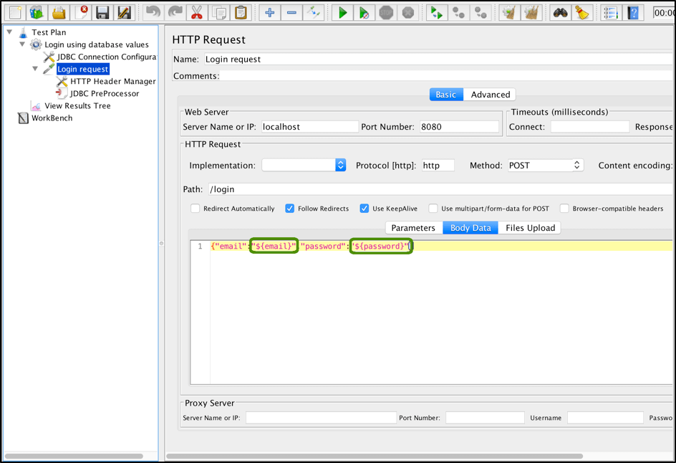The width and height of the screenshot is (676, 463).
Task: Click the Copy icon
Action: [x=218, y=12]
